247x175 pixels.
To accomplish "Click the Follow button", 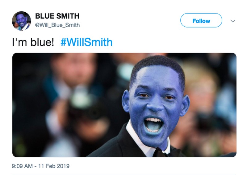I will pos(201,20).
